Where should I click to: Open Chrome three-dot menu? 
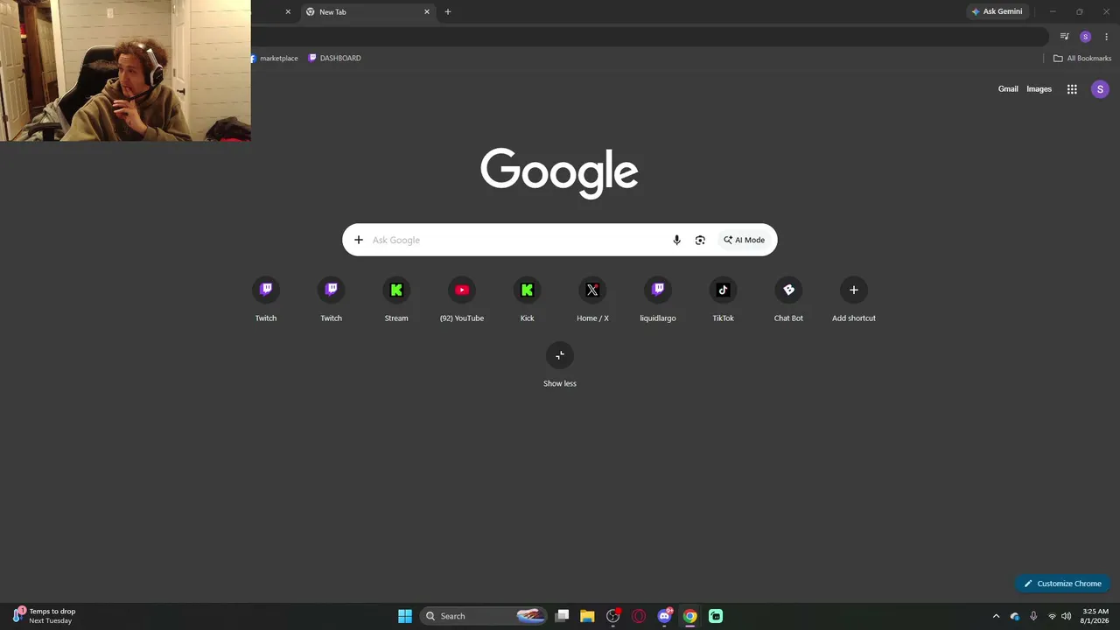pyautogui.click(x=1106, y=37)
